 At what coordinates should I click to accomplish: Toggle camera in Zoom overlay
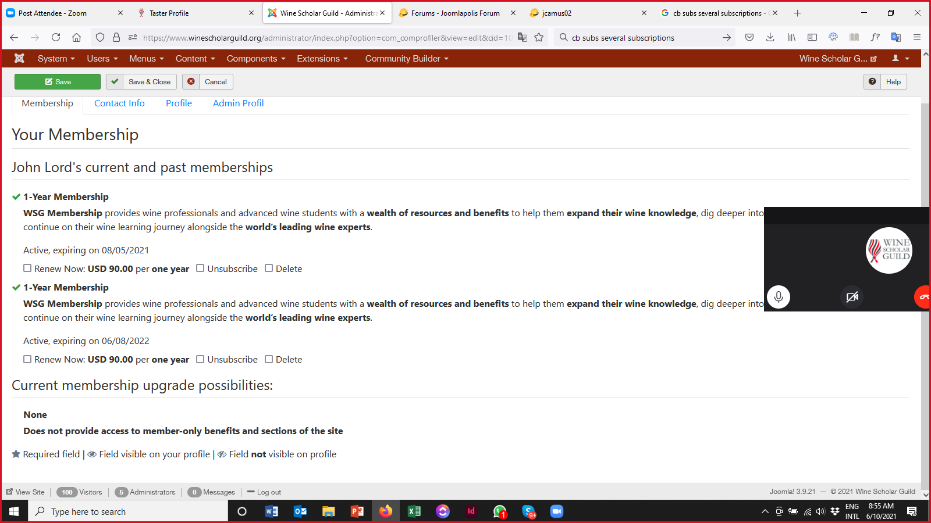point(852,297)
